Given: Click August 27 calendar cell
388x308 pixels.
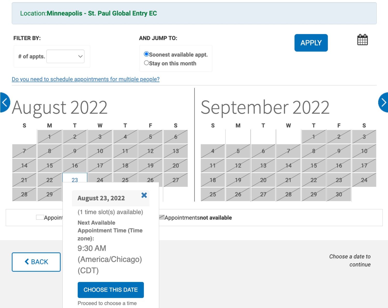Looking at the screenshot, I should point(176,180).
